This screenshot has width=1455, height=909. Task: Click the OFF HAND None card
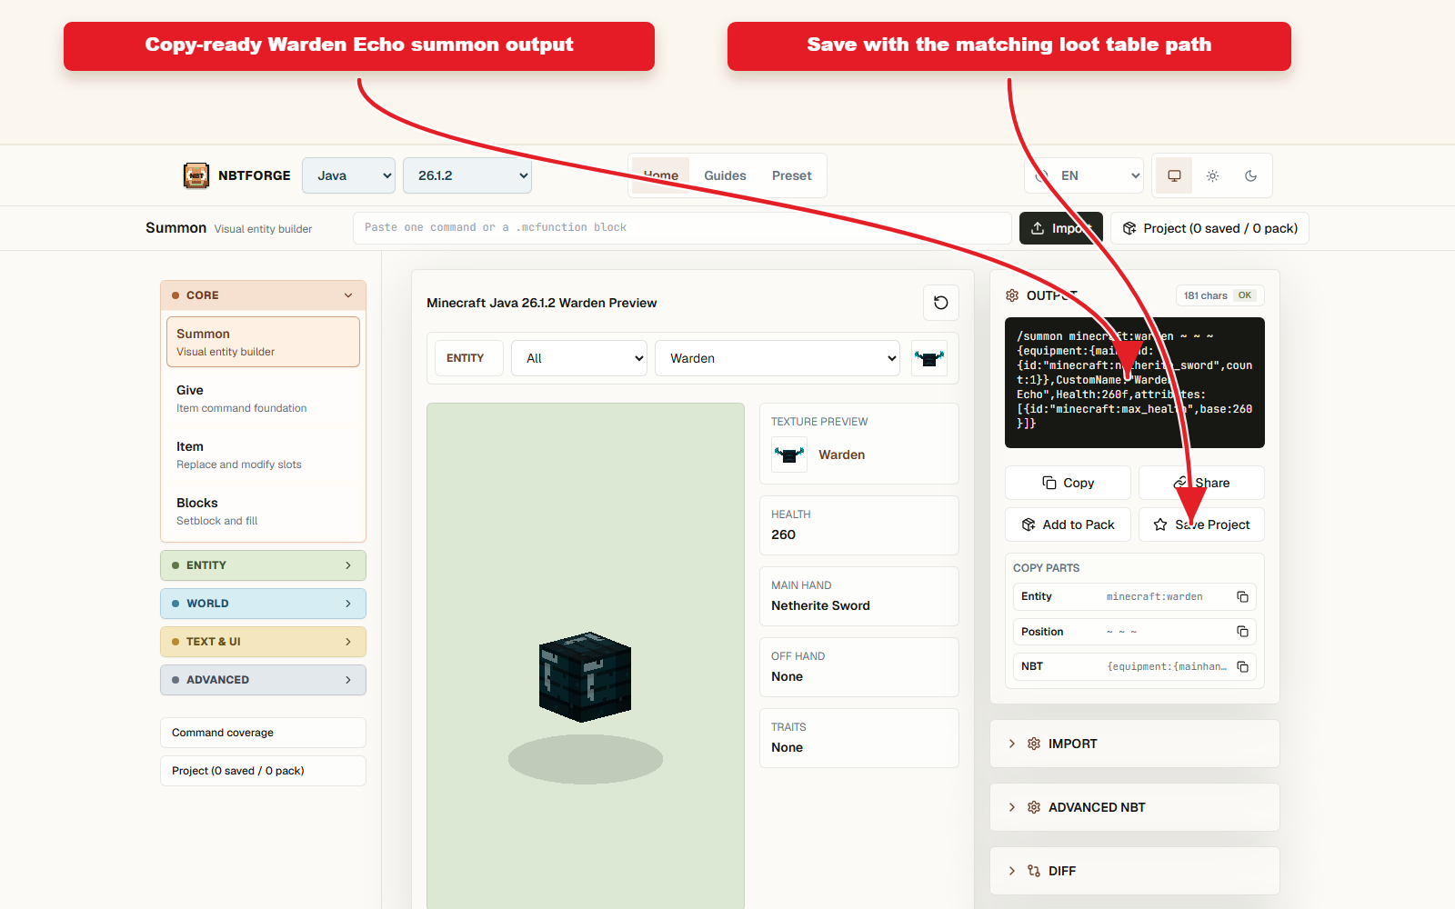(x=858, y=667)
